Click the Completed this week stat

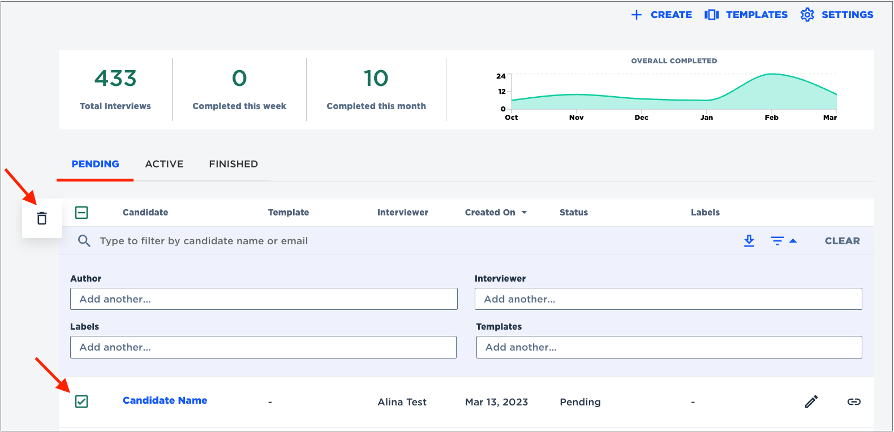[x=239, y=89]
